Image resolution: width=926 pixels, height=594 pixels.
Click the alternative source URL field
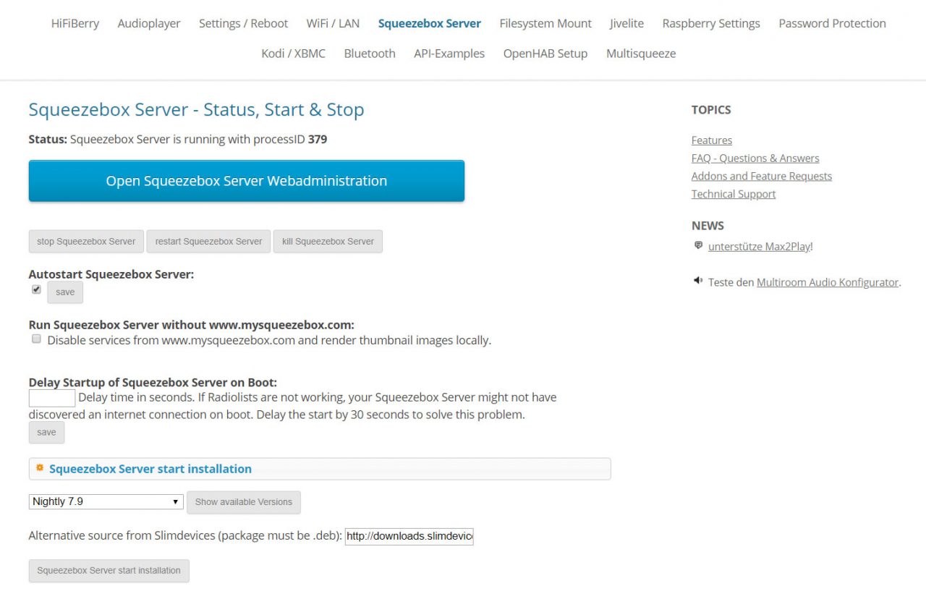pos(409,536)
